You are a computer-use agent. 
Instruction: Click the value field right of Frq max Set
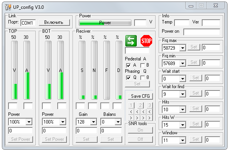[x=211, y=47]
